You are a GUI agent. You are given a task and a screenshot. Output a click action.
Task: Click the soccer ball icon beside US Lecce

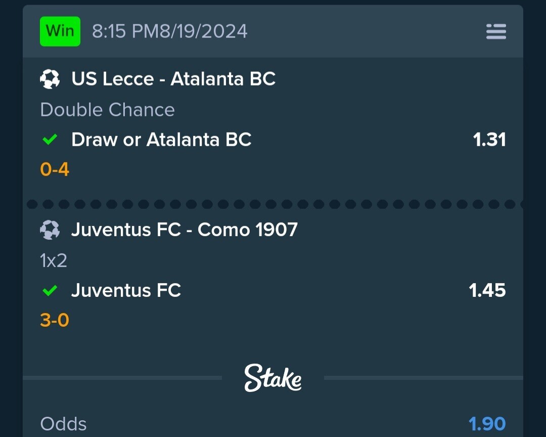(50, 79)
